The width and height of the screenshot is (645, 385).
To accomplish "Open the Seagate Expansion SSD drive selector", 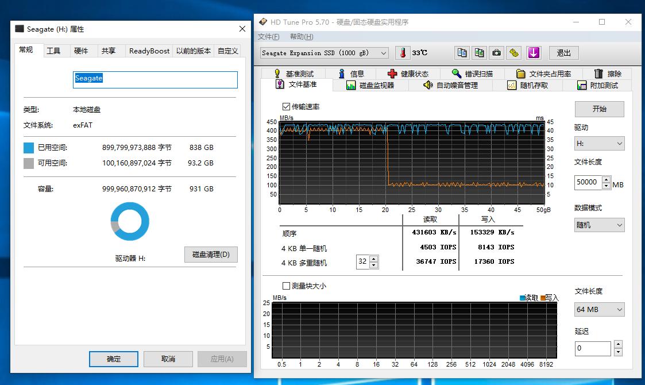I will tap(323, 52).
